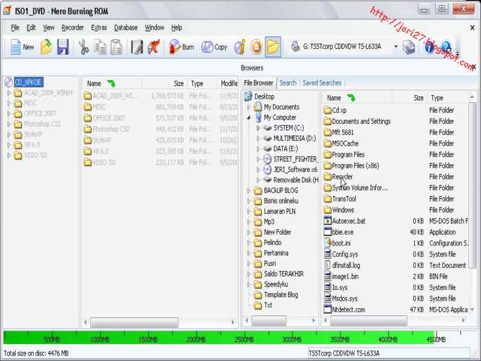Click the Cut scissors icon
Image resolution: width=481 pixels, height=361 pixels.
(83, 48)
